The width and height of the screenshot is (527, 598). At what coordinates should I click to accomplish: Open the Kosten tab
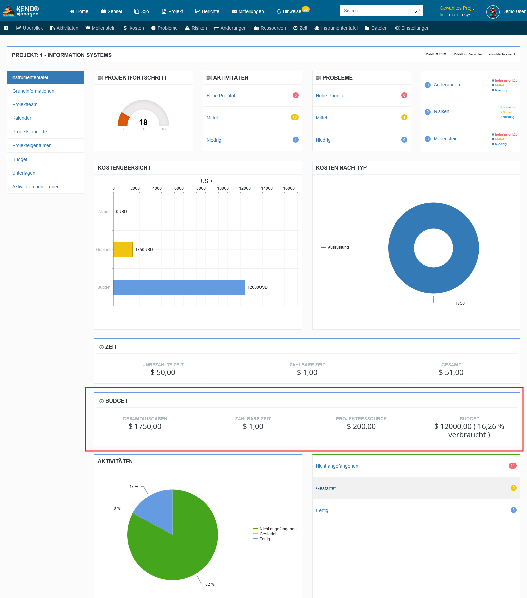pyautogui.click(x=133, y=28)
